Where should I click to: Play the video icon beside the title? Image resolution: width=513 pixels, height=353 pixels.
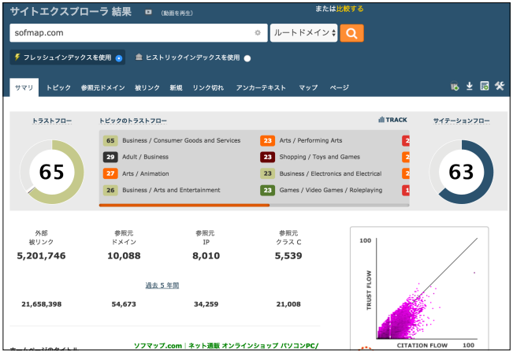click(148, 12)
